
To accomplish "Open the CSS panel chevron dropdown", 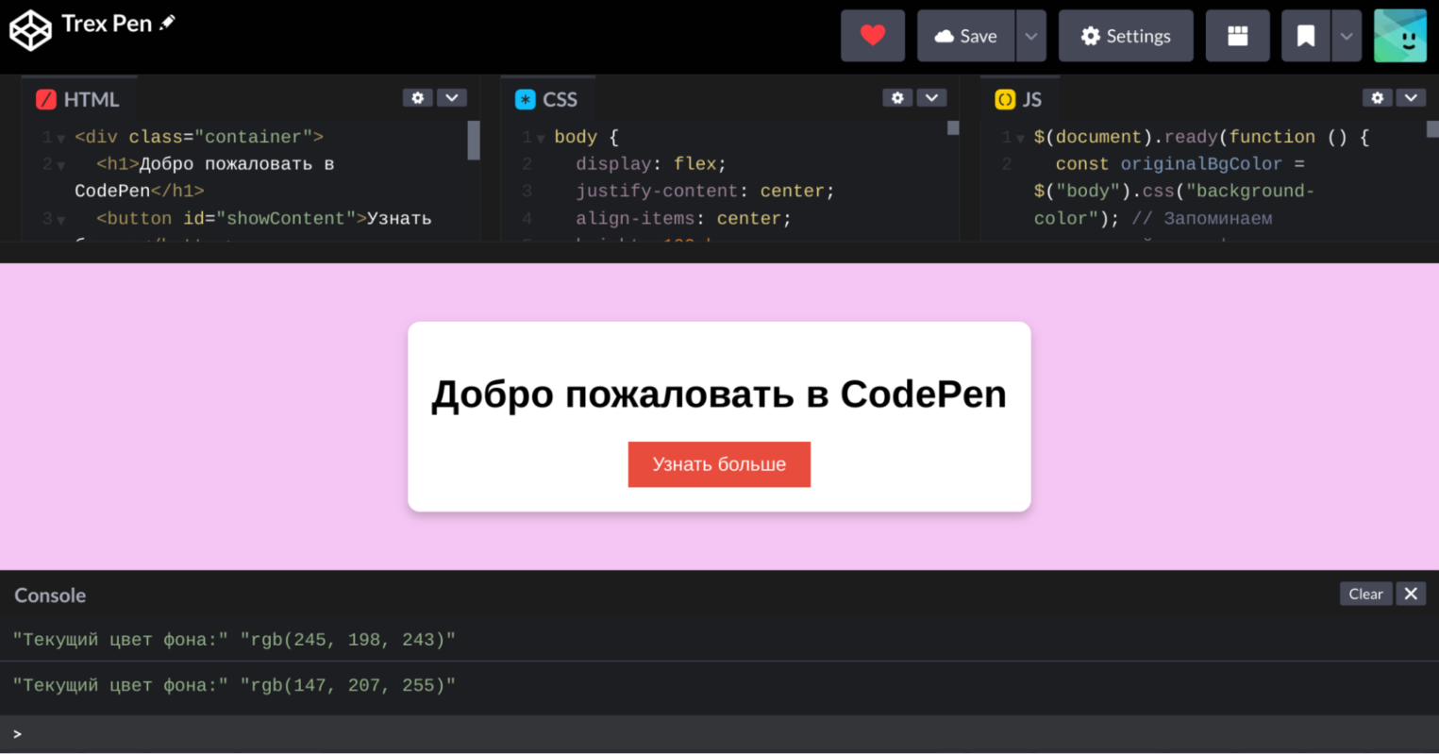I will click(x=931, y=98).
